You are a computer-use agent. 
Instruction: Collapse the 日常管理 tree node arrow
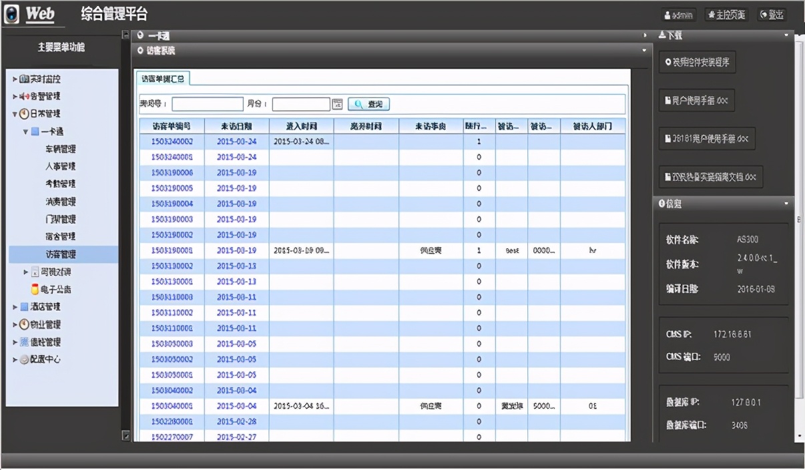pyautogui.click(x=15, y=114)
